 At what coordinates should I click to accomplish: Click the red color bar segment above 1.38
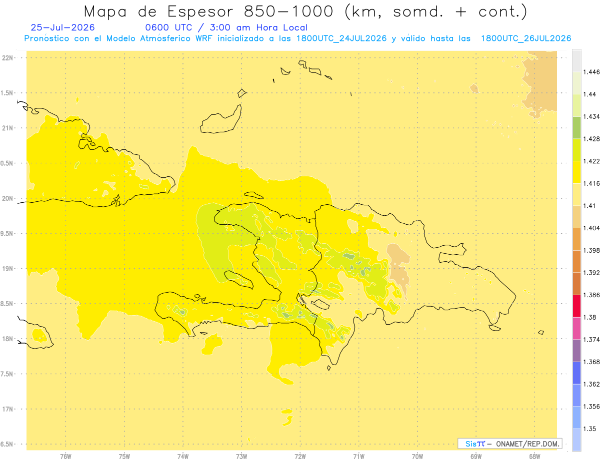coord(576,306)
